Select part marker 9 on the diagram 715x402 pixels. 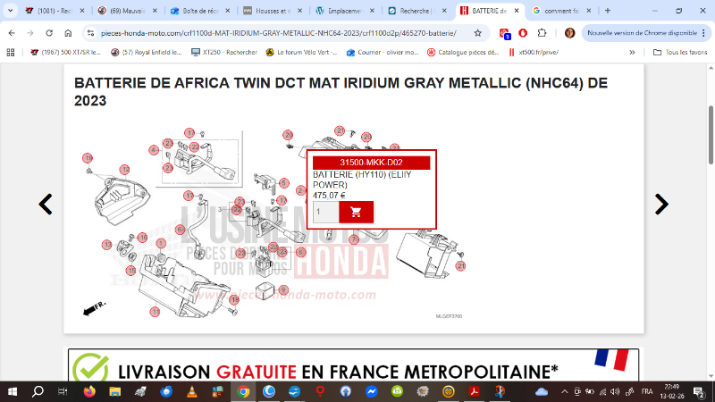pyautogui.click(x=283, y=289)
